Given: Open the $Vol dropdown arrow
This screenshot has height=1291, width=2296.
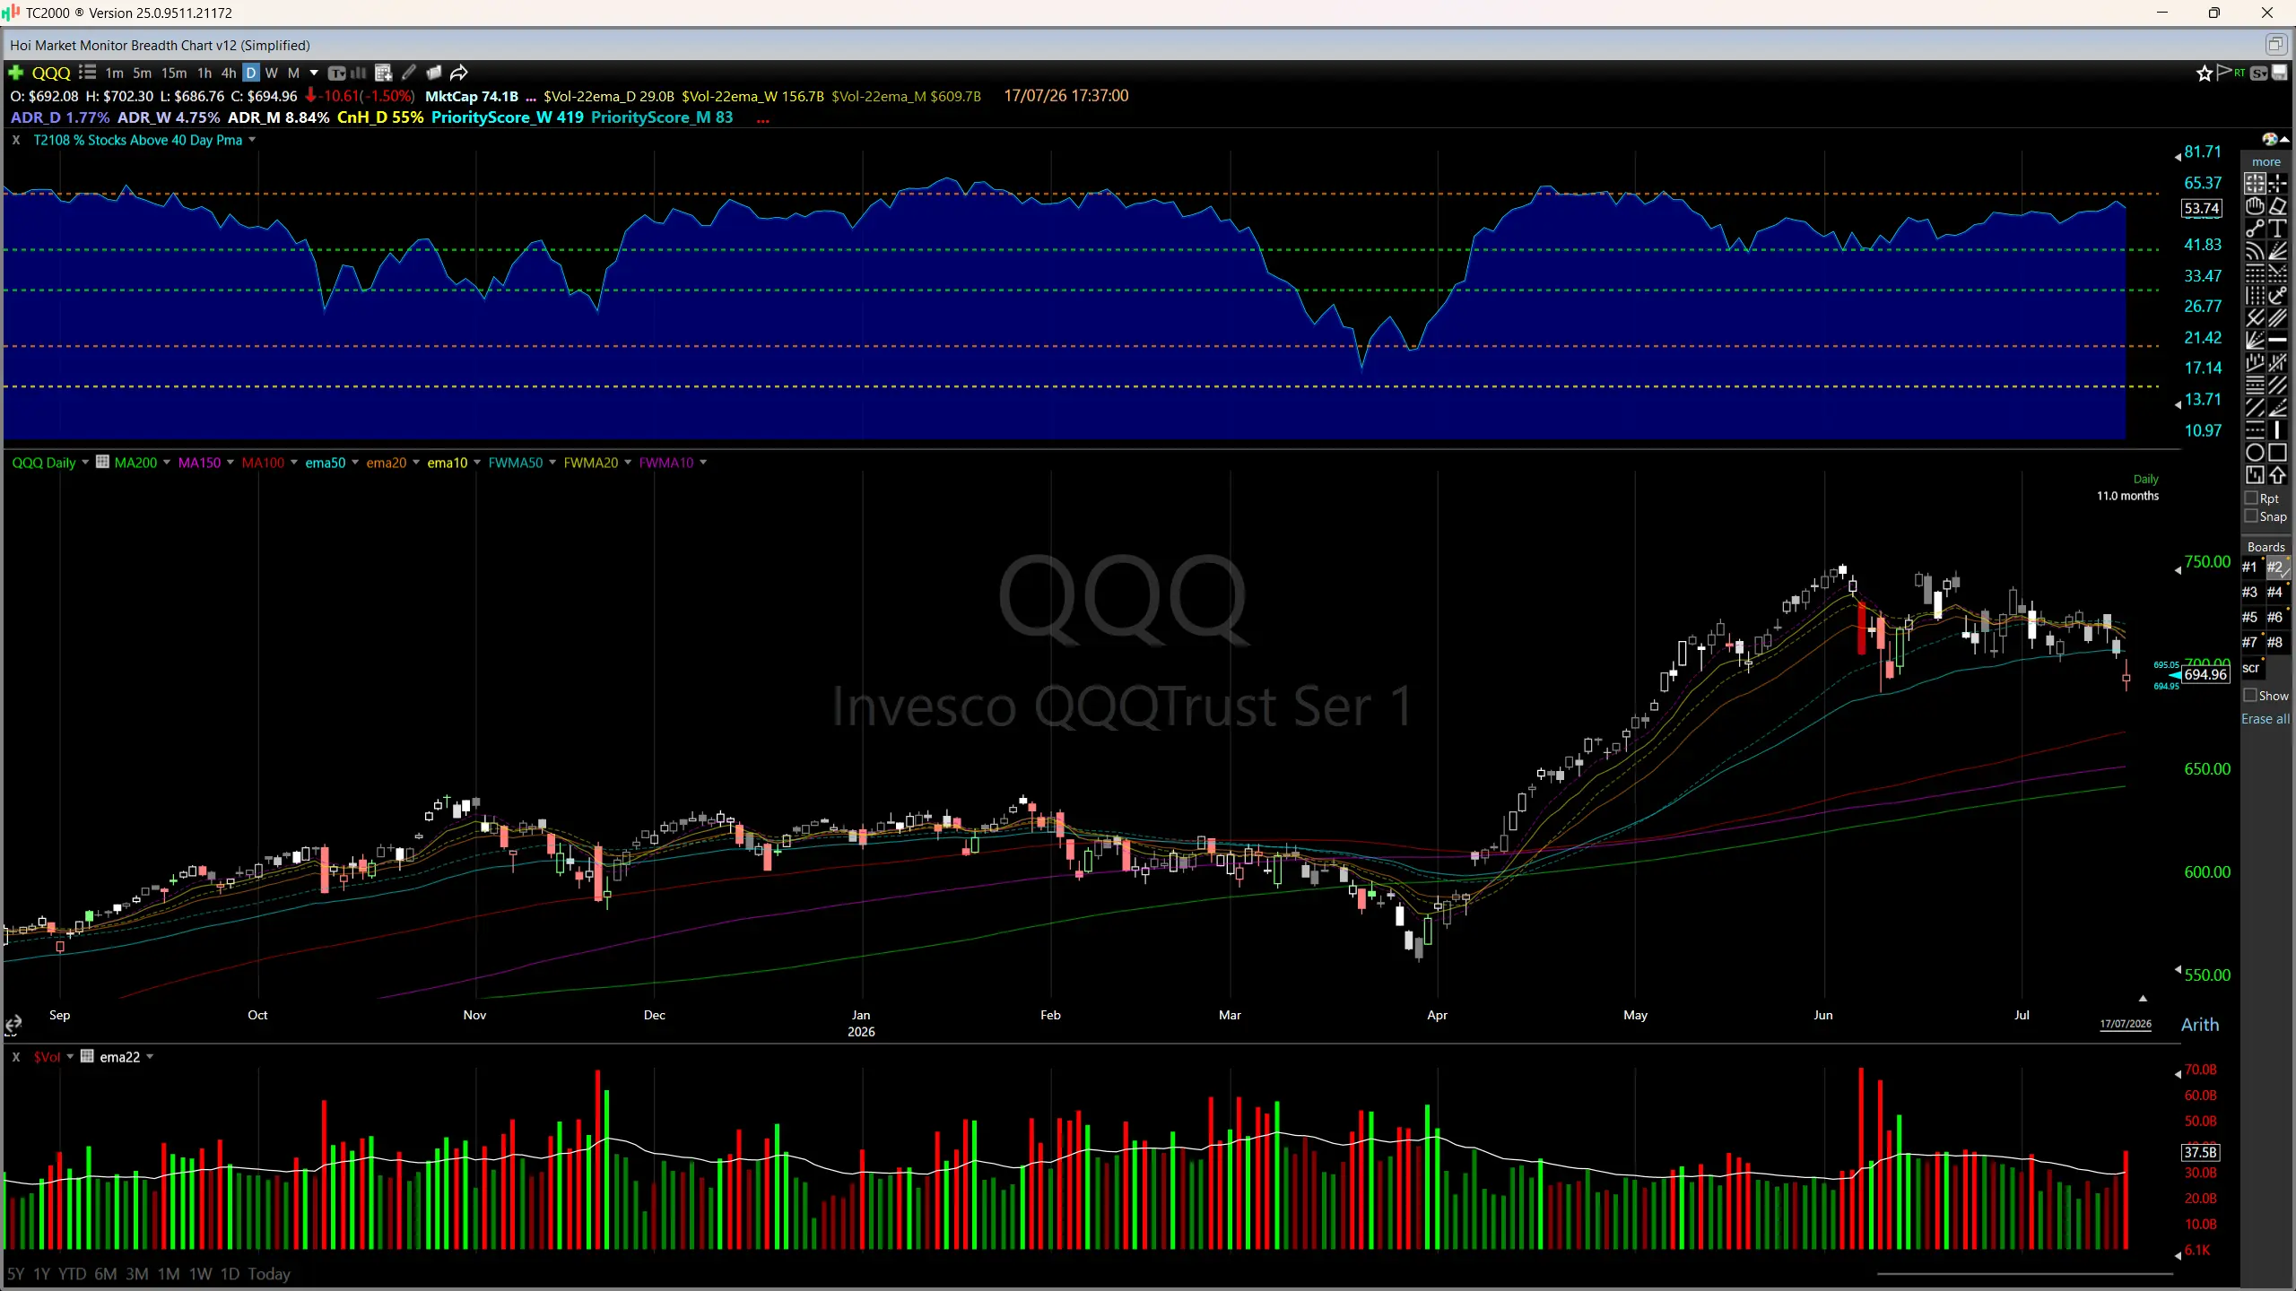Looking at the screenshot, I should [x=70, y=1057].
